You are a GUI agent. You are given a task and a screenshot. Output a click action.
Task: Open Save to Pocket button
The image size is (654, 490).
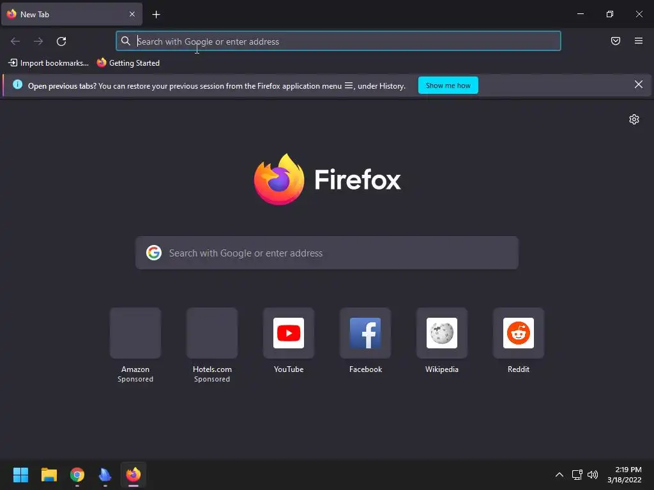616,41
